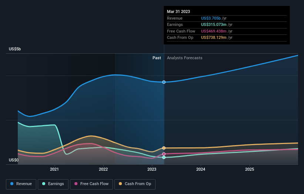304x194 pixels.
Task: Click the 2022 x-axis label
Action: [x=103, y=170]
